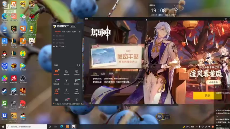Open the 主播任务 tool in the toolbox
This screenshot has height=129, width=230.
click(x=76, y=73)
